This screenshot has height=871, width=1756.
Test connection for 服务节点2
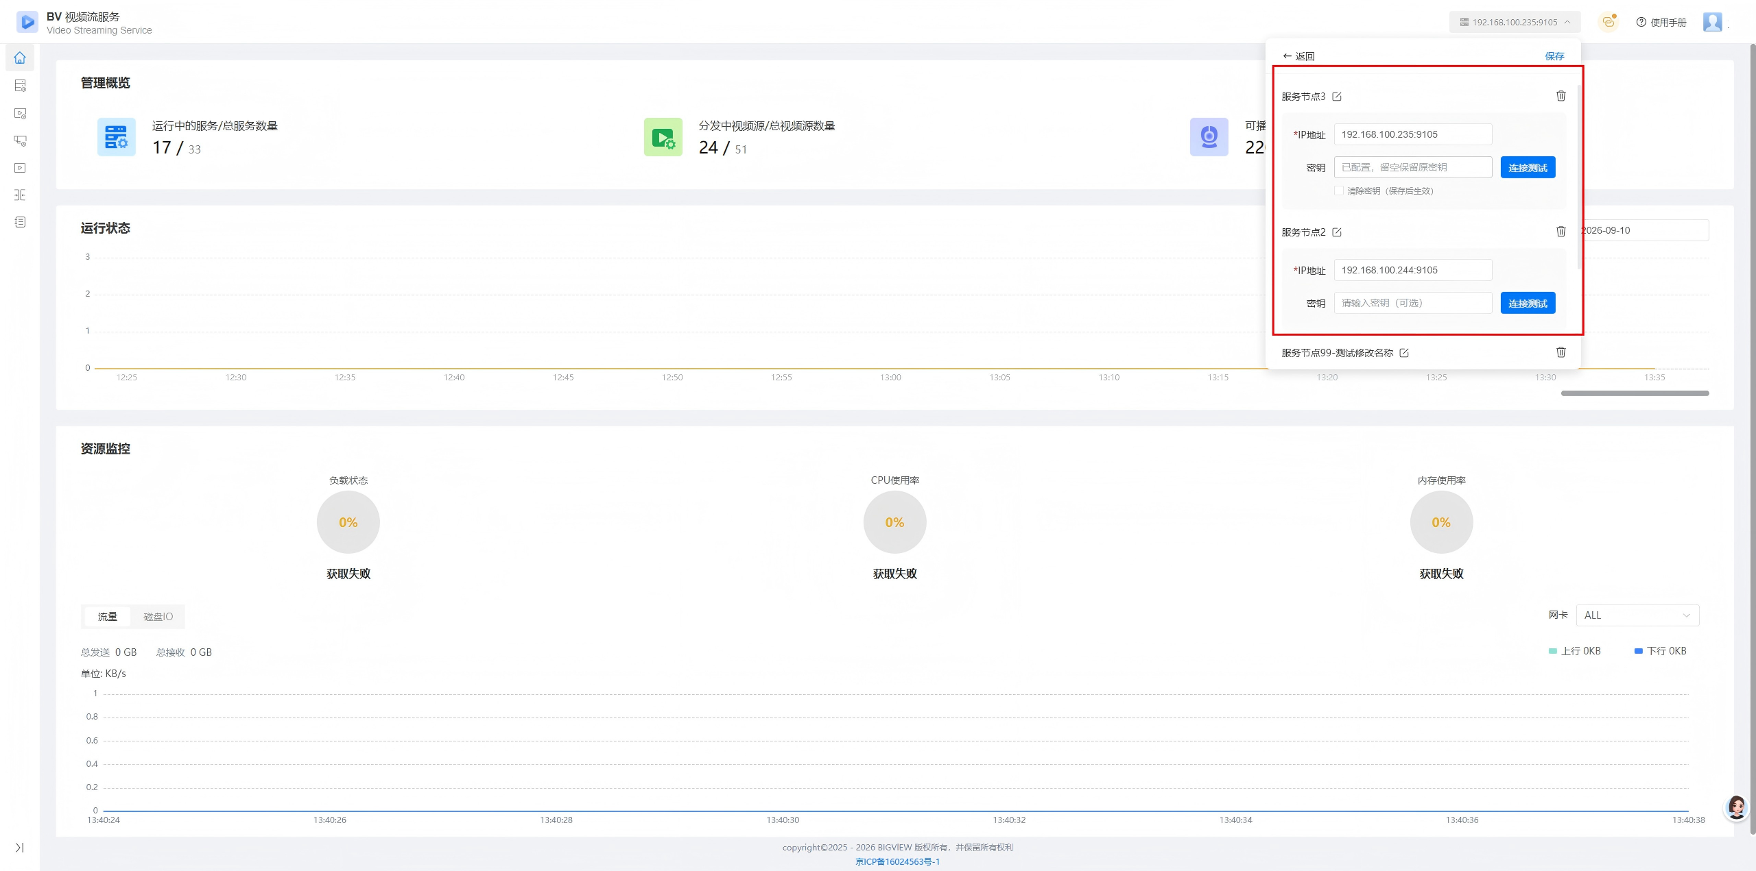1528,304
